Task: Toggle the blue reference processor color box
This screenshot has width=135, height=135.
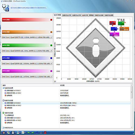Action: pos(51,58)
